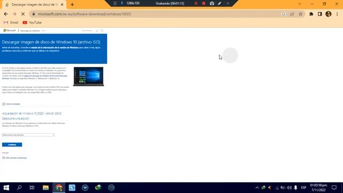Open the taskbar search

pyautogui.click(x=19, y=188)
